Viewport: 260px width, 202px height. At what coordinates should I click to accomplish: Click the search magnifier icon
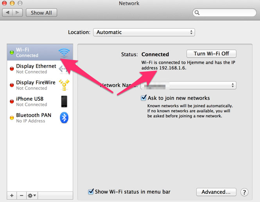197,12
